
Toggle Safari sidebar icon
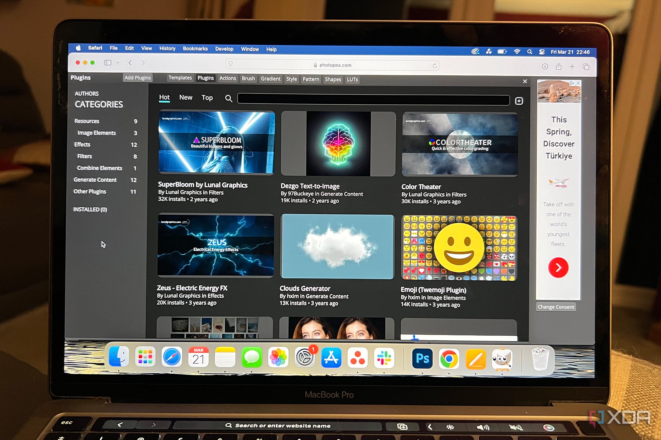pyautogui.click(x=108, y=63)
